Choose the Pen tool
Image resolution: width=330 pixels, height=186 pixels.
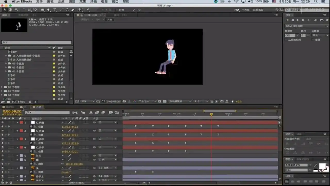48,10
